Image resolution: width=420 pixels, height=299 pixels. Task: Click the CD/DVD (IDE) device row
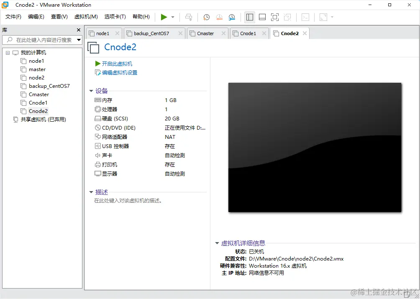click(150, 128)
